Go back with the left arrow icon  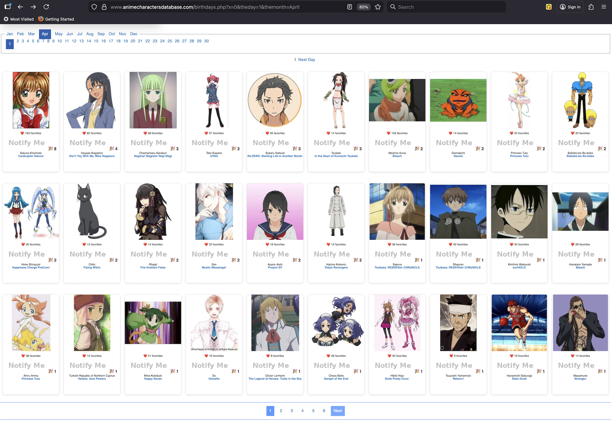[x=21, y=7]
